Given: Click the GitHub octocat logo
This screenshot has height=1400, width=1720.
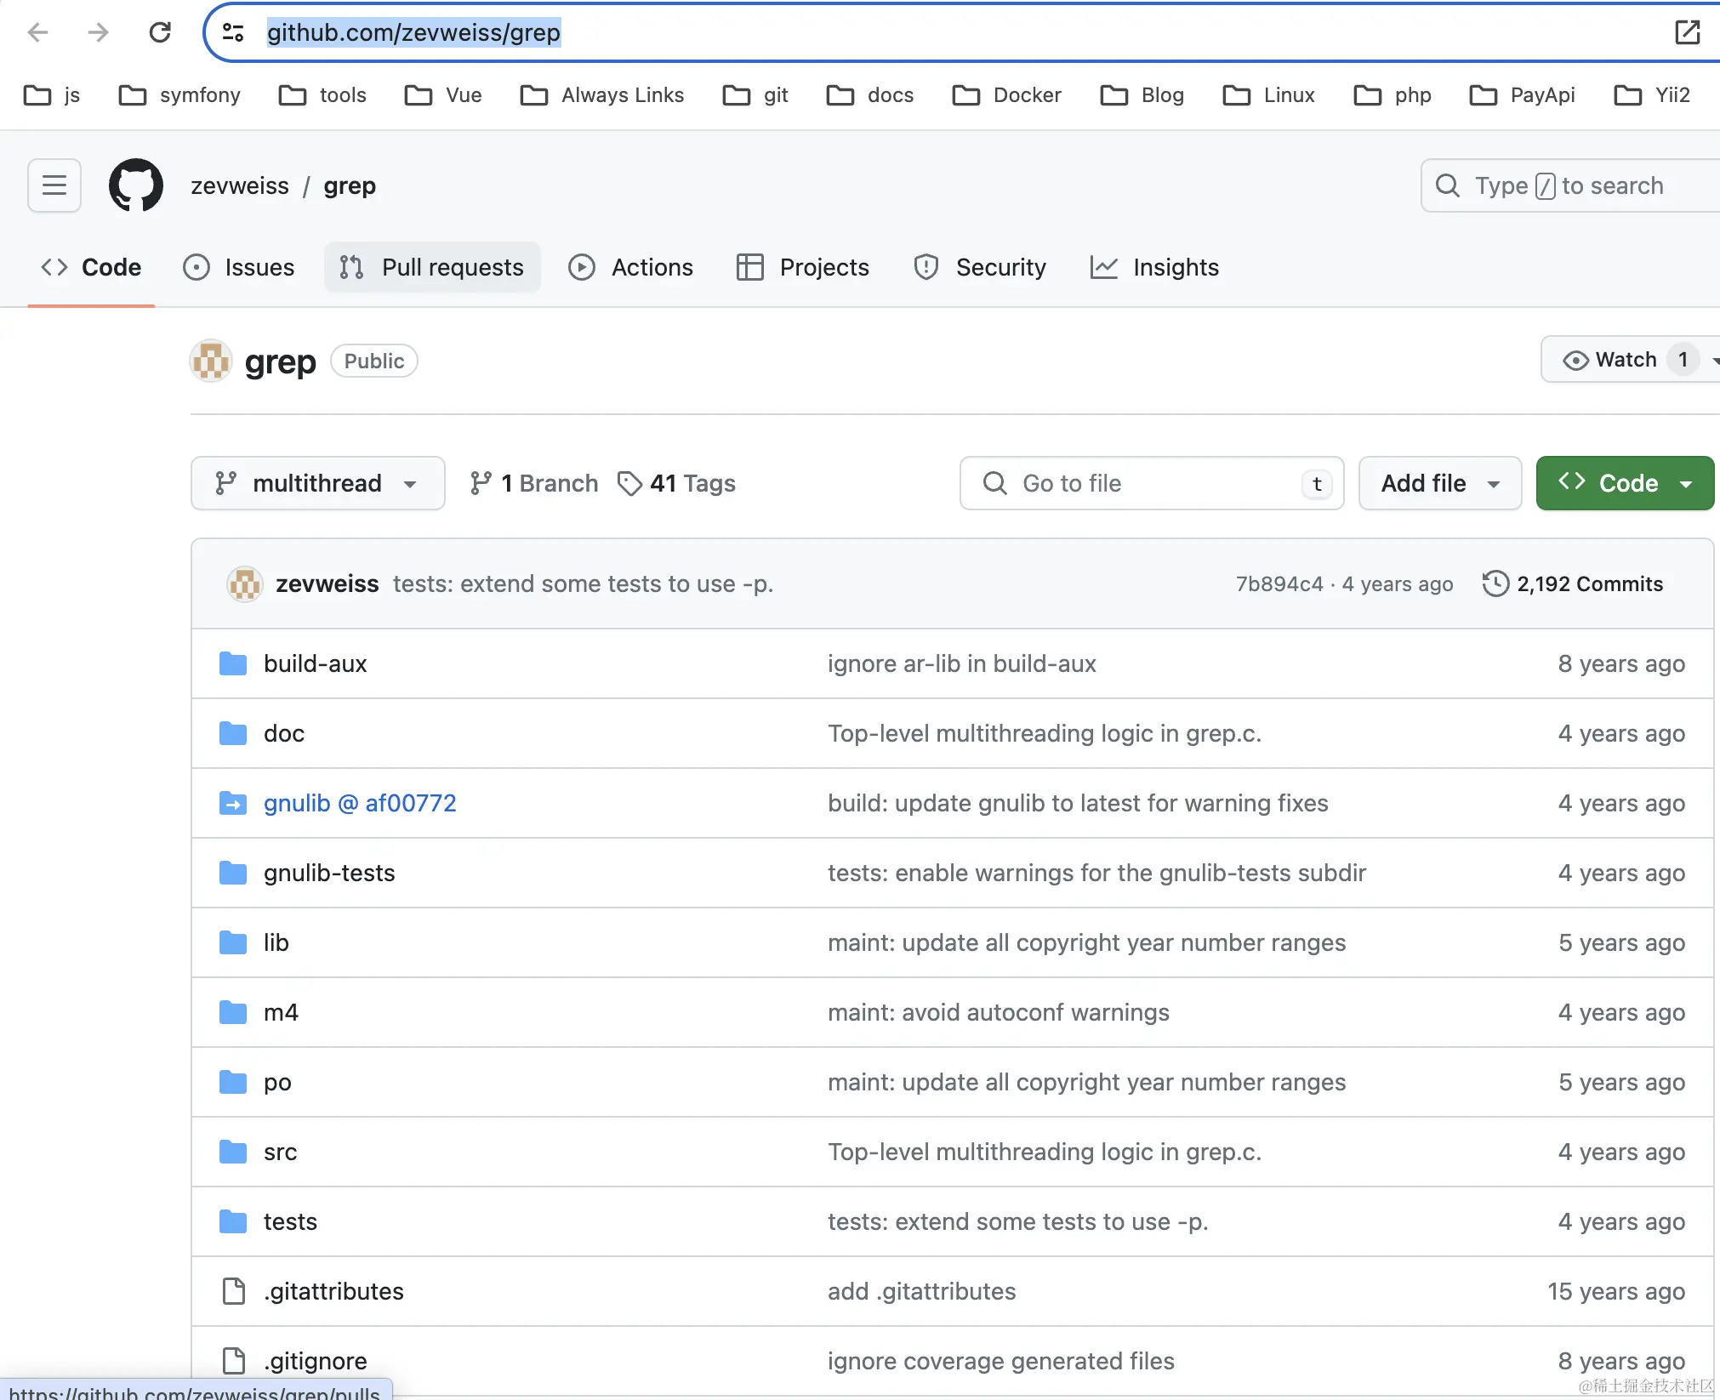Looking at the screenshot, I should click(x=136, y=185).
